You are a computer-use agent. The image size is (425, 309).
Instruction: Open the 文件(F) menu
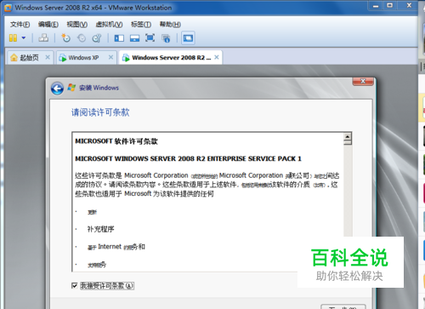pos(20,25)
